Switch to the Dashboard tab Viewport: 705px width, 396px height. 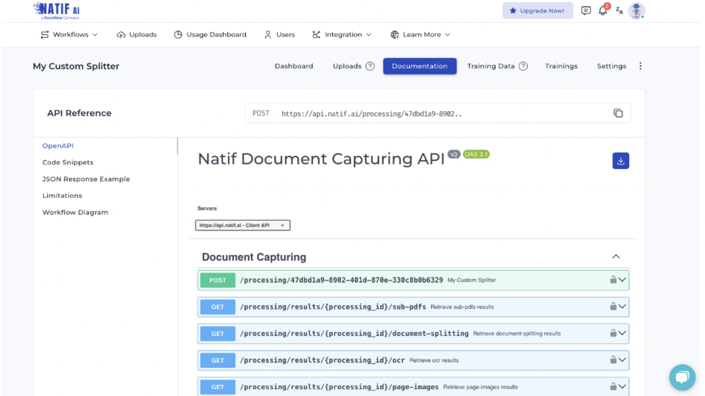[x=294, y=66]
